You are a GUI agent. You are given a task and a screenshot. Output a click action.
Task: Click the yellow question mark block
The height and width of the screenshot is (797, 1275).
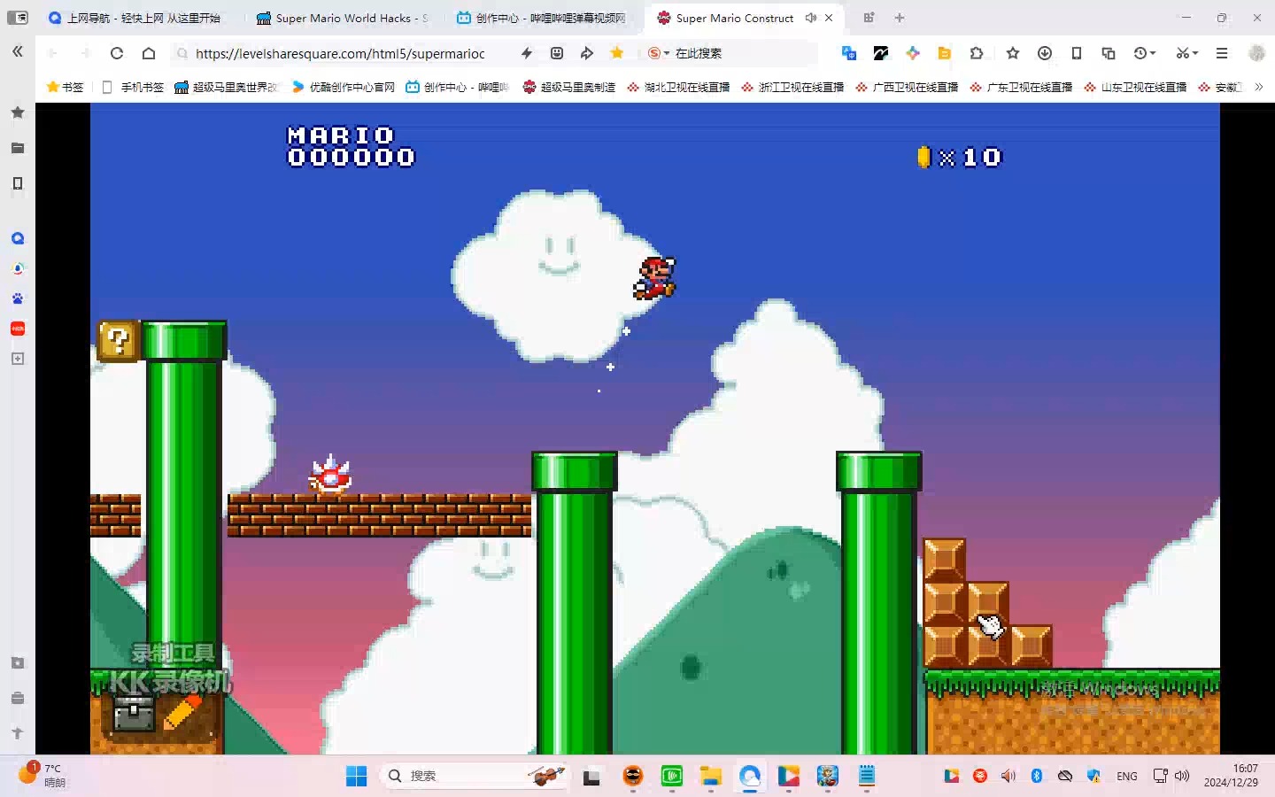[x=118, y=341]
